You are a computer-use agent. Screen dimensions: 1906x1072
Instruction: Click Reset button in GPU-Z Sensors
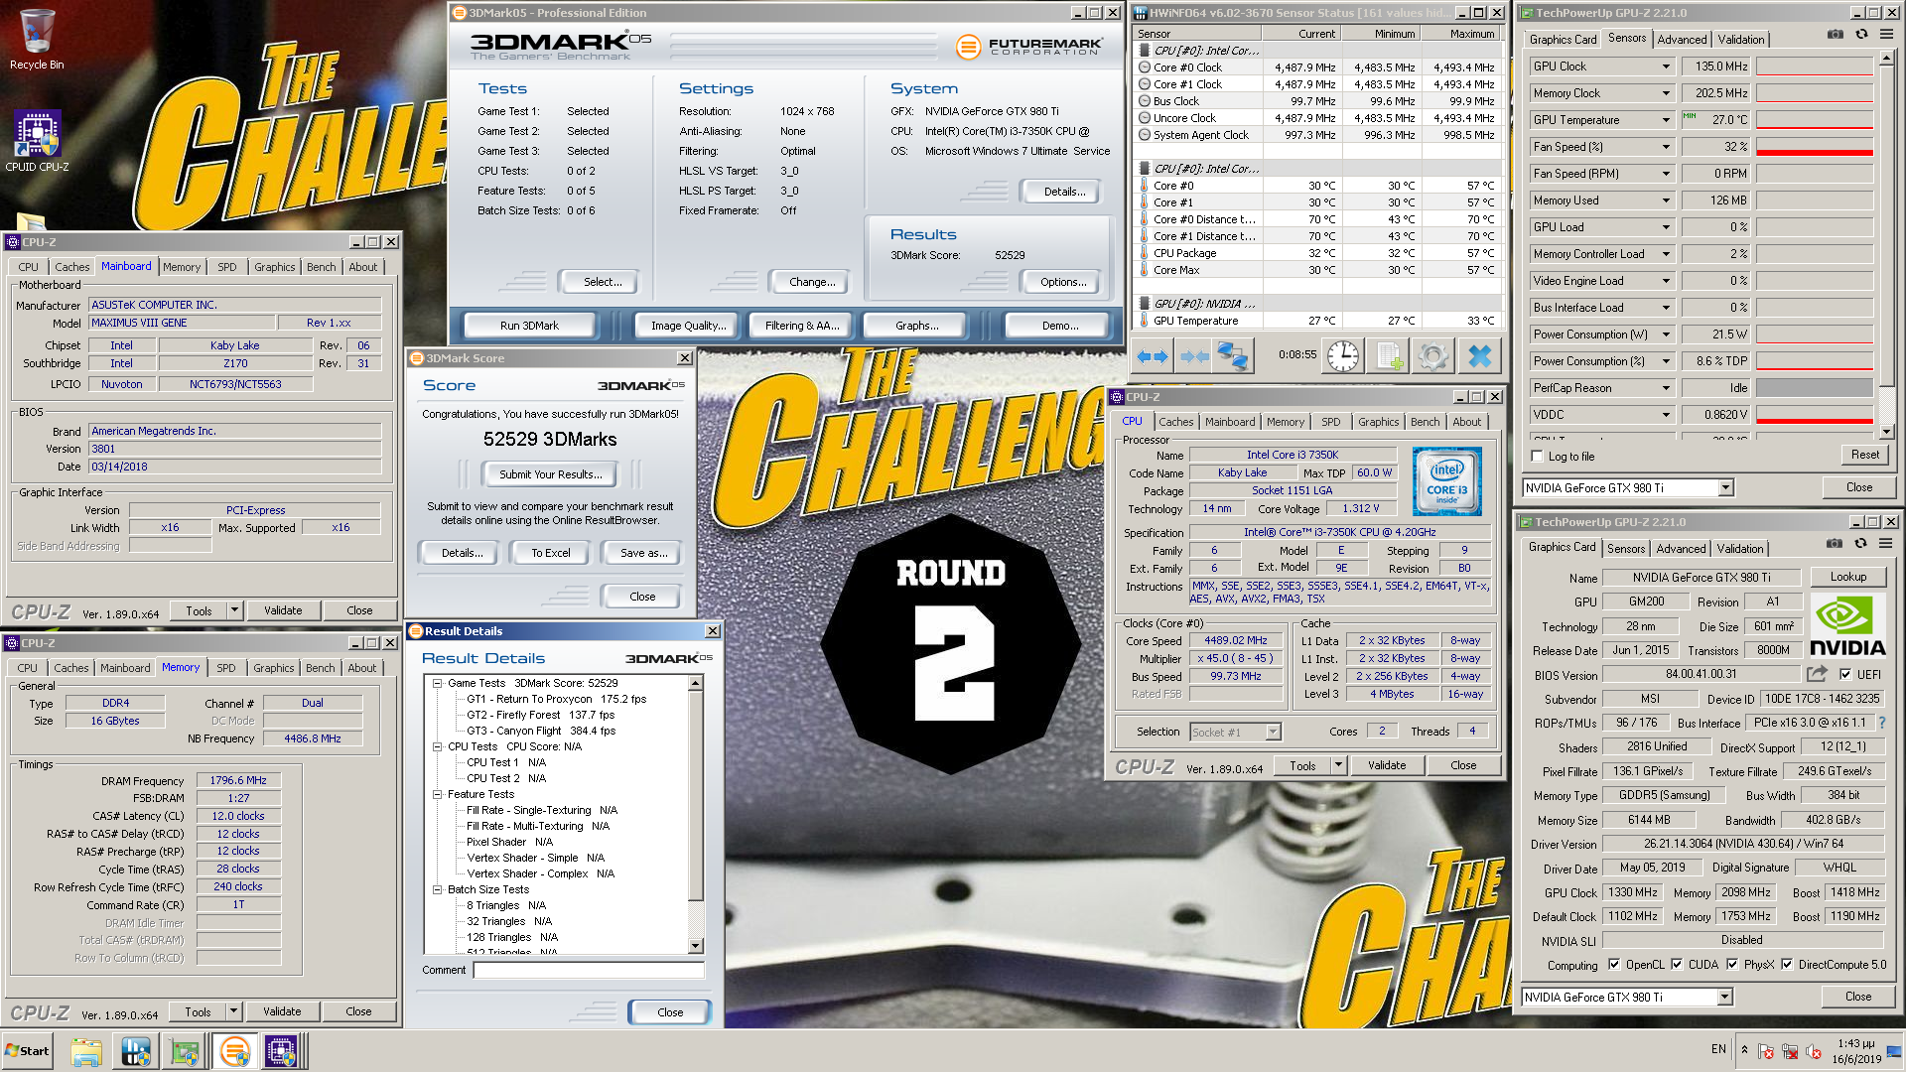point(1864,455)
